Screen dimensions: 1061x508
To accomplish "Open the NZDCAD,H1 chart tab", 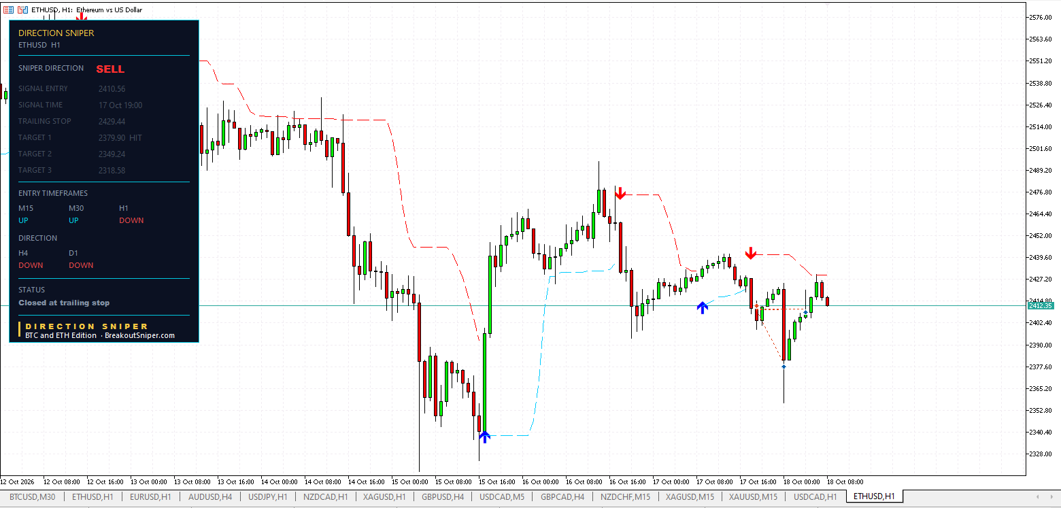I will tap(325, 497).
